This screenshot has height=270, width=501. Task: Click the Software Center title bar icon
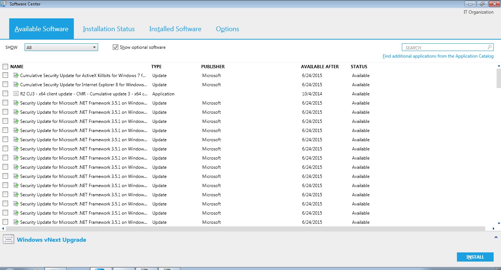tap(4, 4)
